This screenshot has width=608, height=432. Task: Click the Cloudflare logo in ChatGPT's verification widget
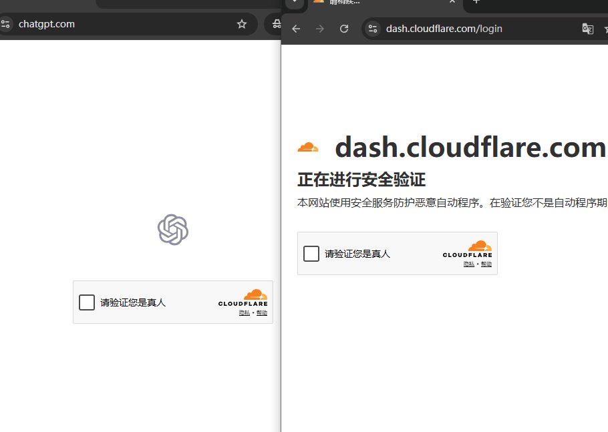point(243,298)
